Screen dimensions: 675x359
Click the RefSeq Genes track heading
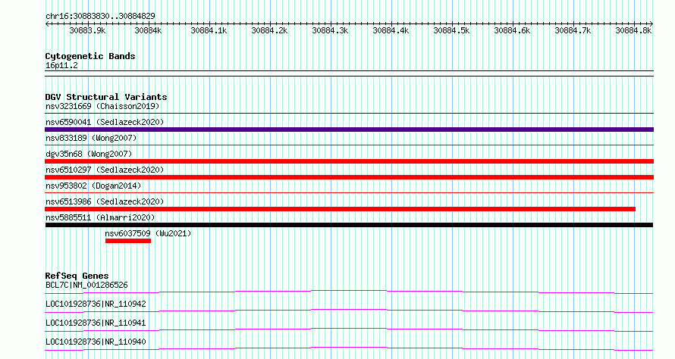77,276
